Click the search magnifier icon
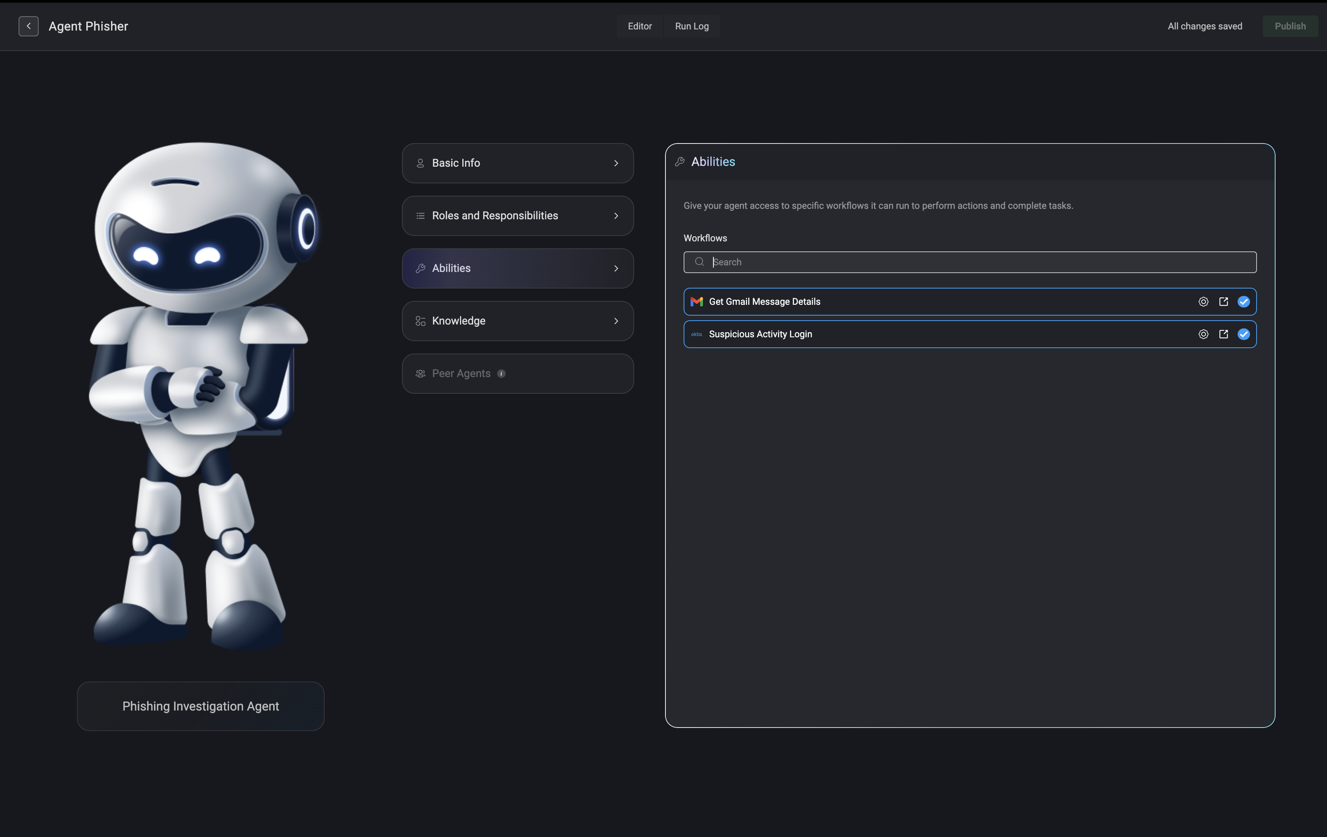Viewport: 1327px width, 837px height. click(x=699, y=262)
